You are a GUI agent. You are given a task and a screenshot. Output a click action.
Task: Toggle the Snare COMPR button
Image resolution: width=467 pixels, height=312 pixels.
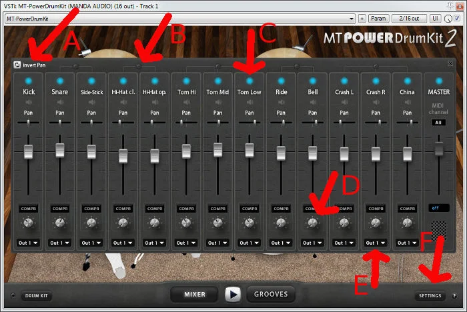tap(60, 209)
